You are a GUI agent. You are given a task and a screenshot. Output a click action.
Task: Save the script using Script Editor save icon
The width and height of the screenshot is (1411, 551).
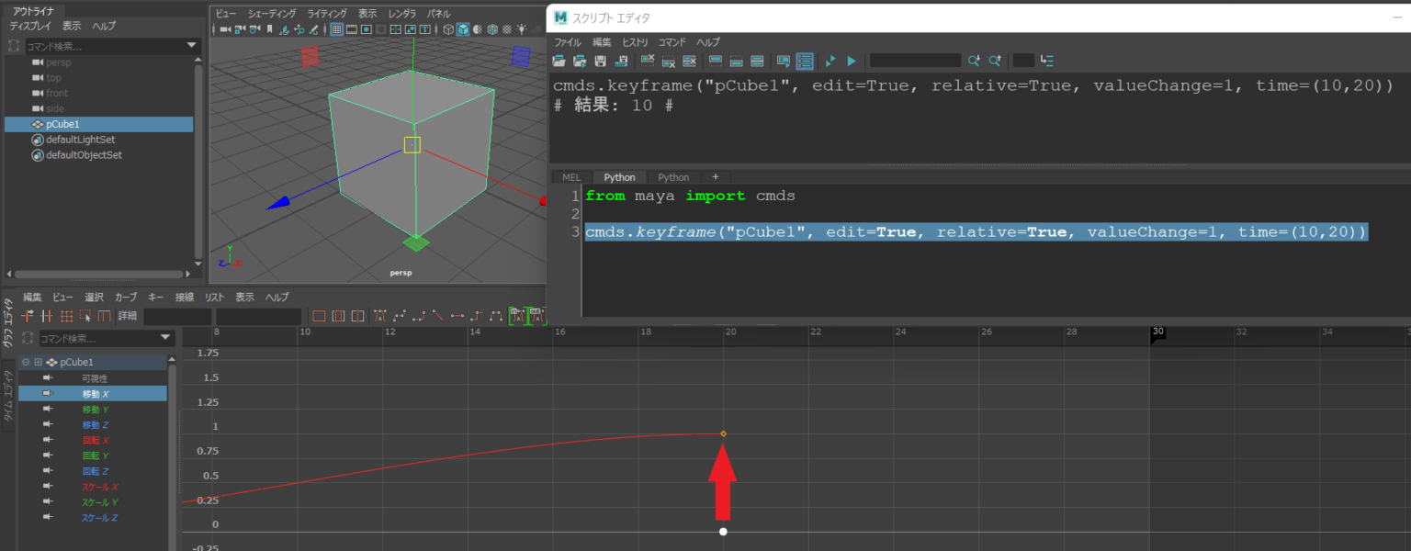(599, 61)
